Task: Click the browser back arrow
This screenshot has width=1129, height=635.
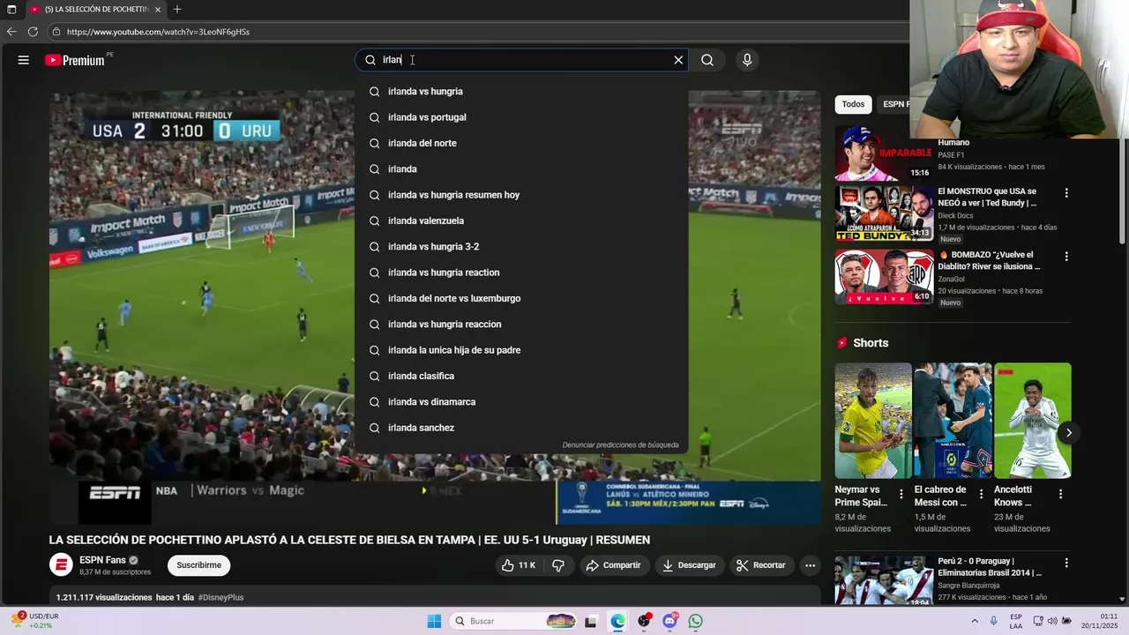Action: (x=11, y=32)
